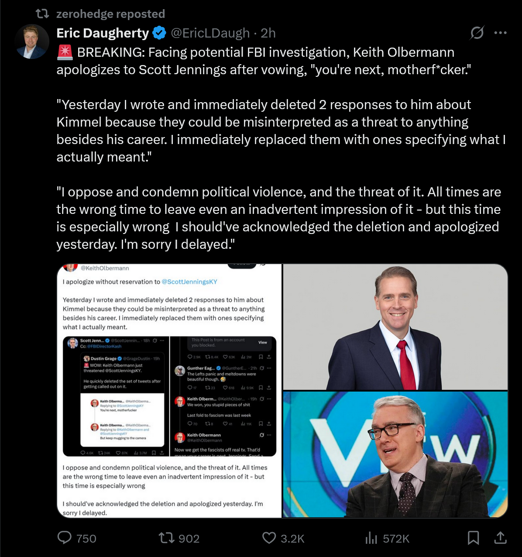The height and width of the screenshot is (557, 522).
Task: Open the apology tweet screenshot image
Action: click(169, 391)
